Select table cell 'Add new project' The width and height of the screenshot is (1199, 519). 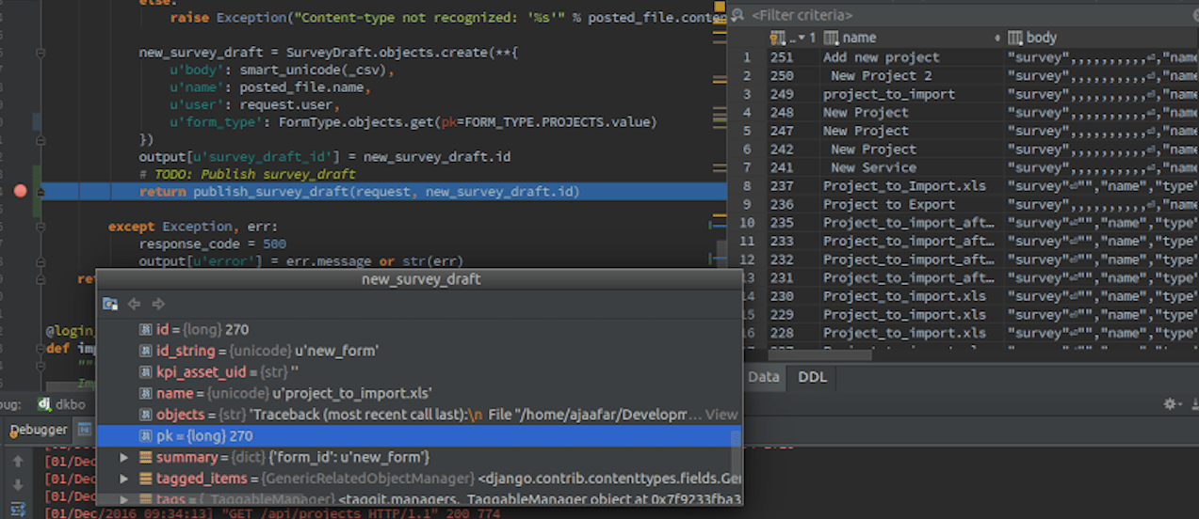pos(882,57)
